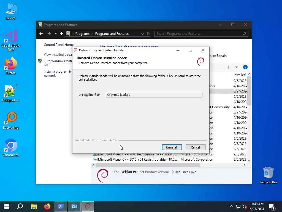
Task: Cancel the Debian-Installer uninstall dialog
Action: (195, 147)
